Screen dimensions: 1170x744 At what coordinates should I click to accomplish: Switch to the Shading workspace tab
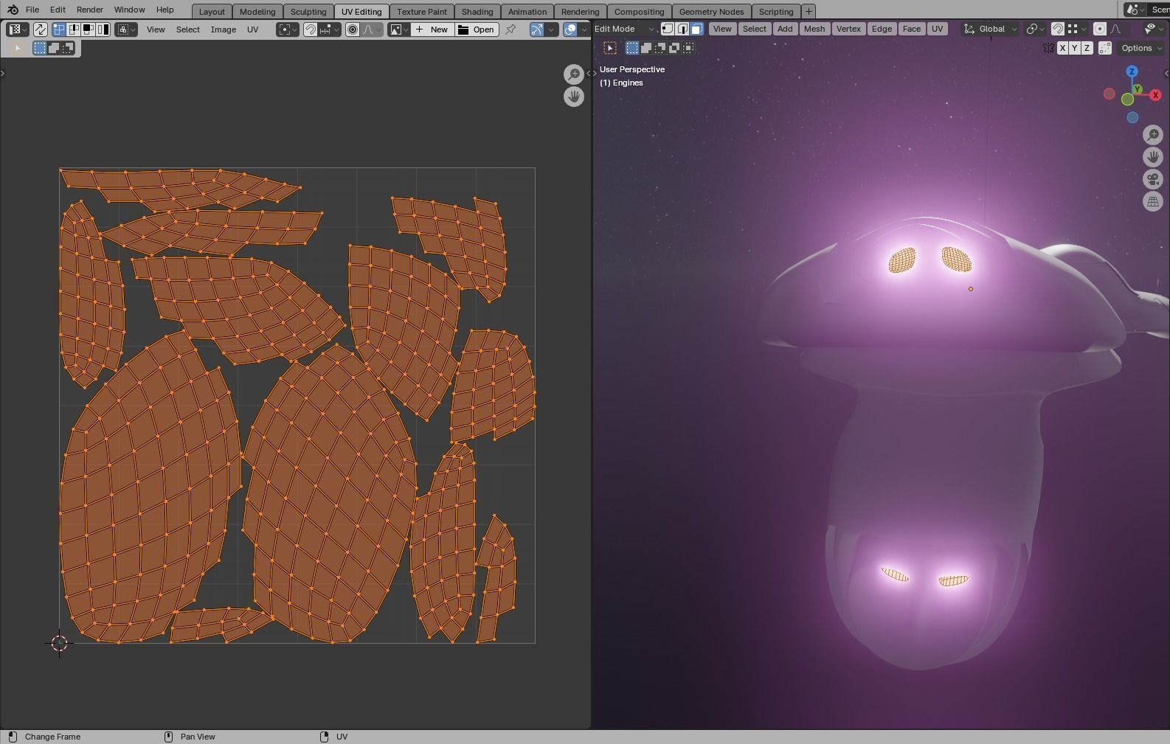tap(477, 11)
